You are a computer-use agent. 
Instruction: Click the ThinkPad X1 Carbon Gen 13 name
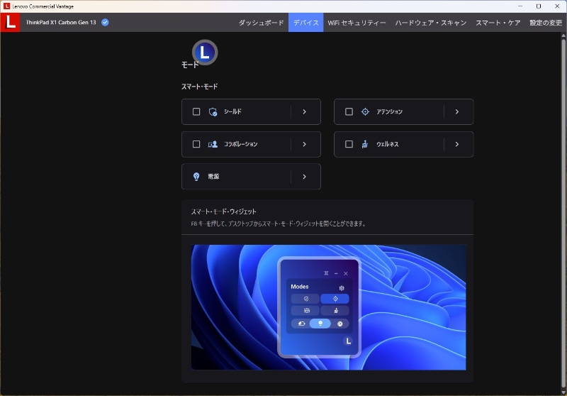tap(61, 23)
